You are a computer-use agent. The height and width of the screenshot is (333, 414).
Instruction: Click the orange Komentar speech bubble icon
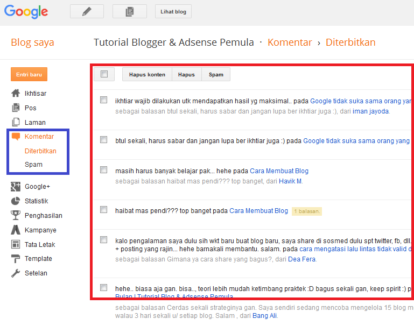coord(16,137)
